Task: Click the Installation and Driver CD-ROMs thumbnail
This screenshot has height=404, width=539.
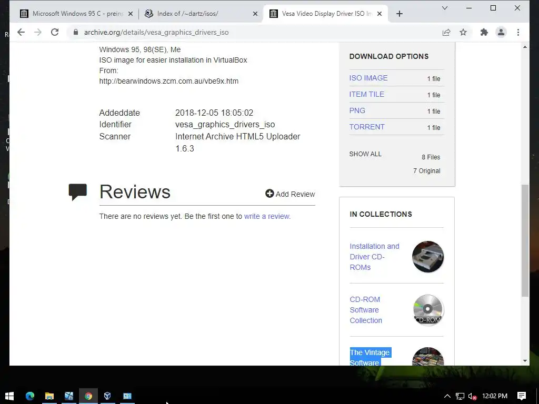Action: tap(428, 257)
